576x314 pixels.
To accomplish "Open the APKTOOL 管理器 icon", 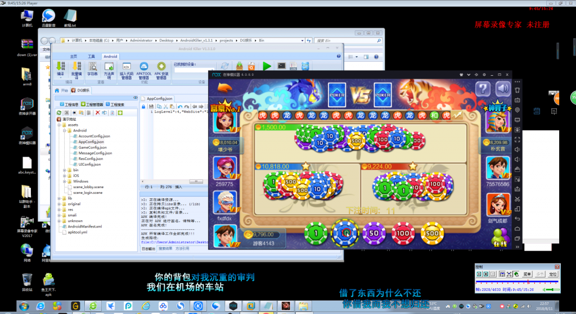I will (x=143, y=70).
